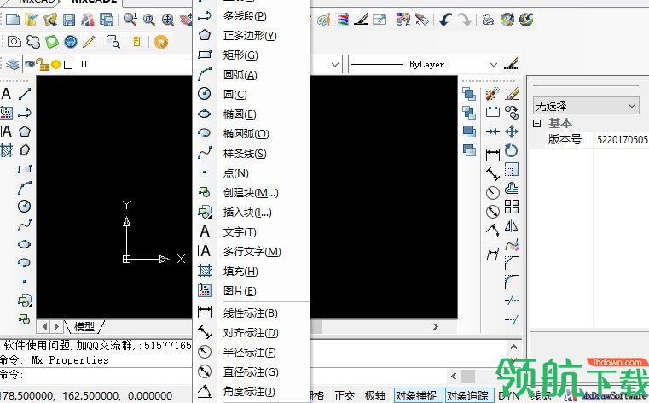
Task: Click the pencil icon in second toolbar
Action: pyautogui.click(x=89, y=42)
